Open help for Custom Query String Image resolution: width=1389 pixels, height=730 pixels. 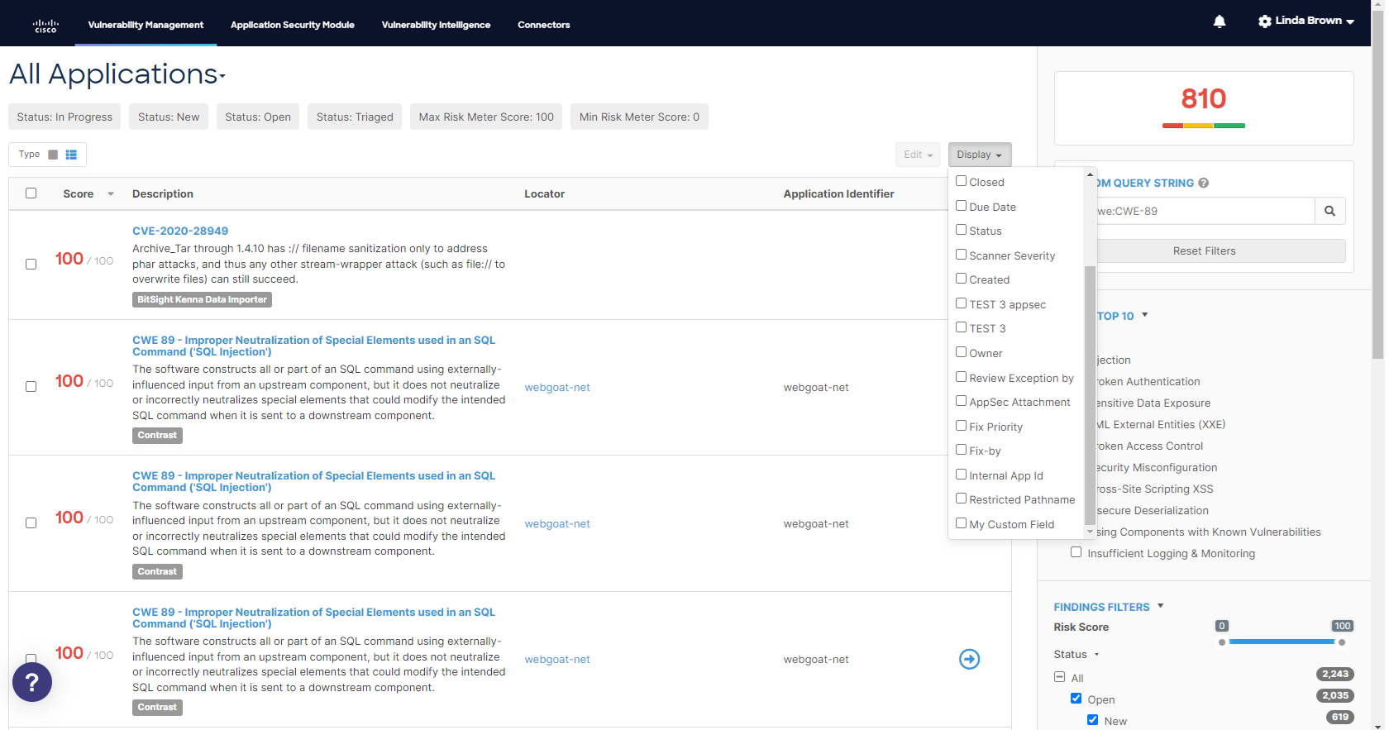click(x=1204, y=184)
